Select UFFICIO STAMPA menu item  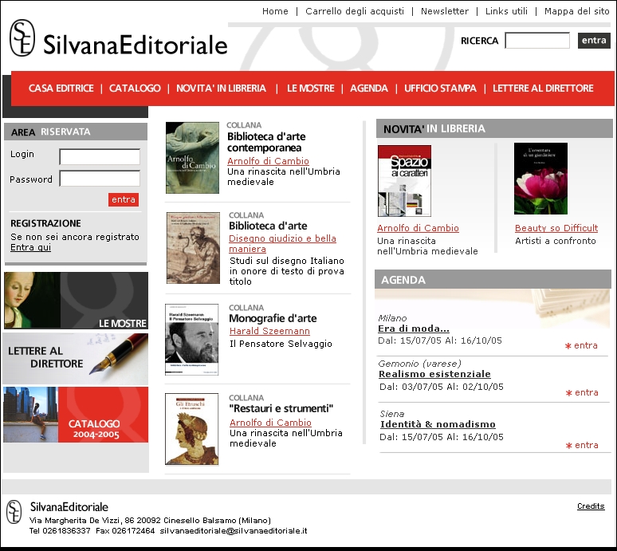440,89
